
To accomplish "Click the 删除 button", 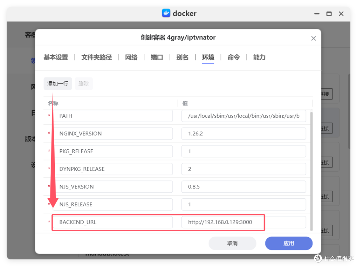I will (x=84, y=83).
